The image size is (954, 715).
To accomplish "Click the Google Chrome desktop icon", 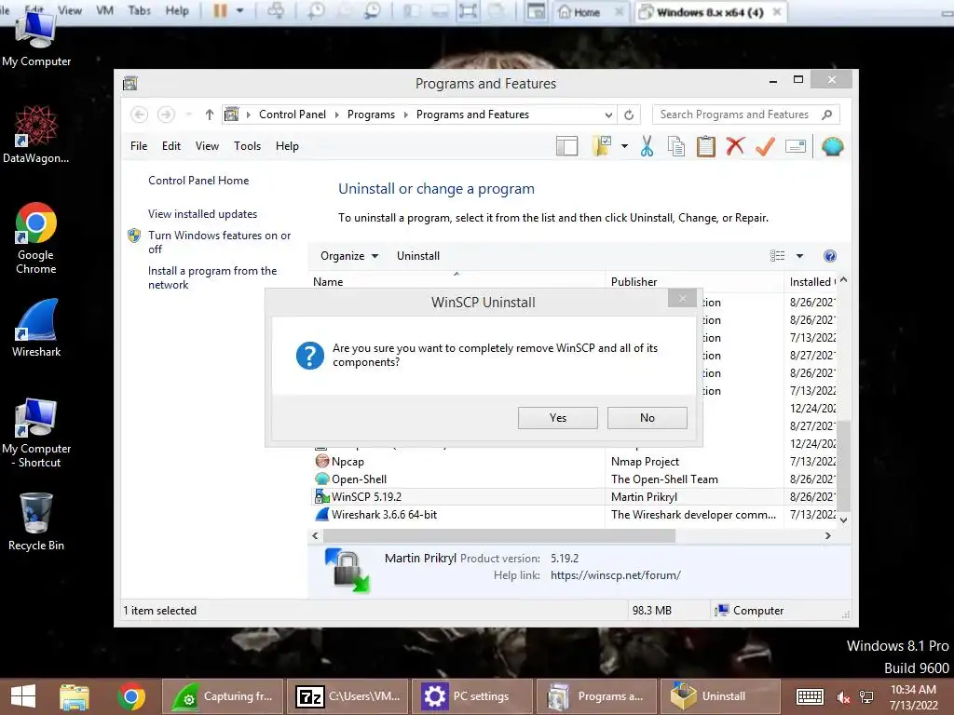I will (36, 238).
